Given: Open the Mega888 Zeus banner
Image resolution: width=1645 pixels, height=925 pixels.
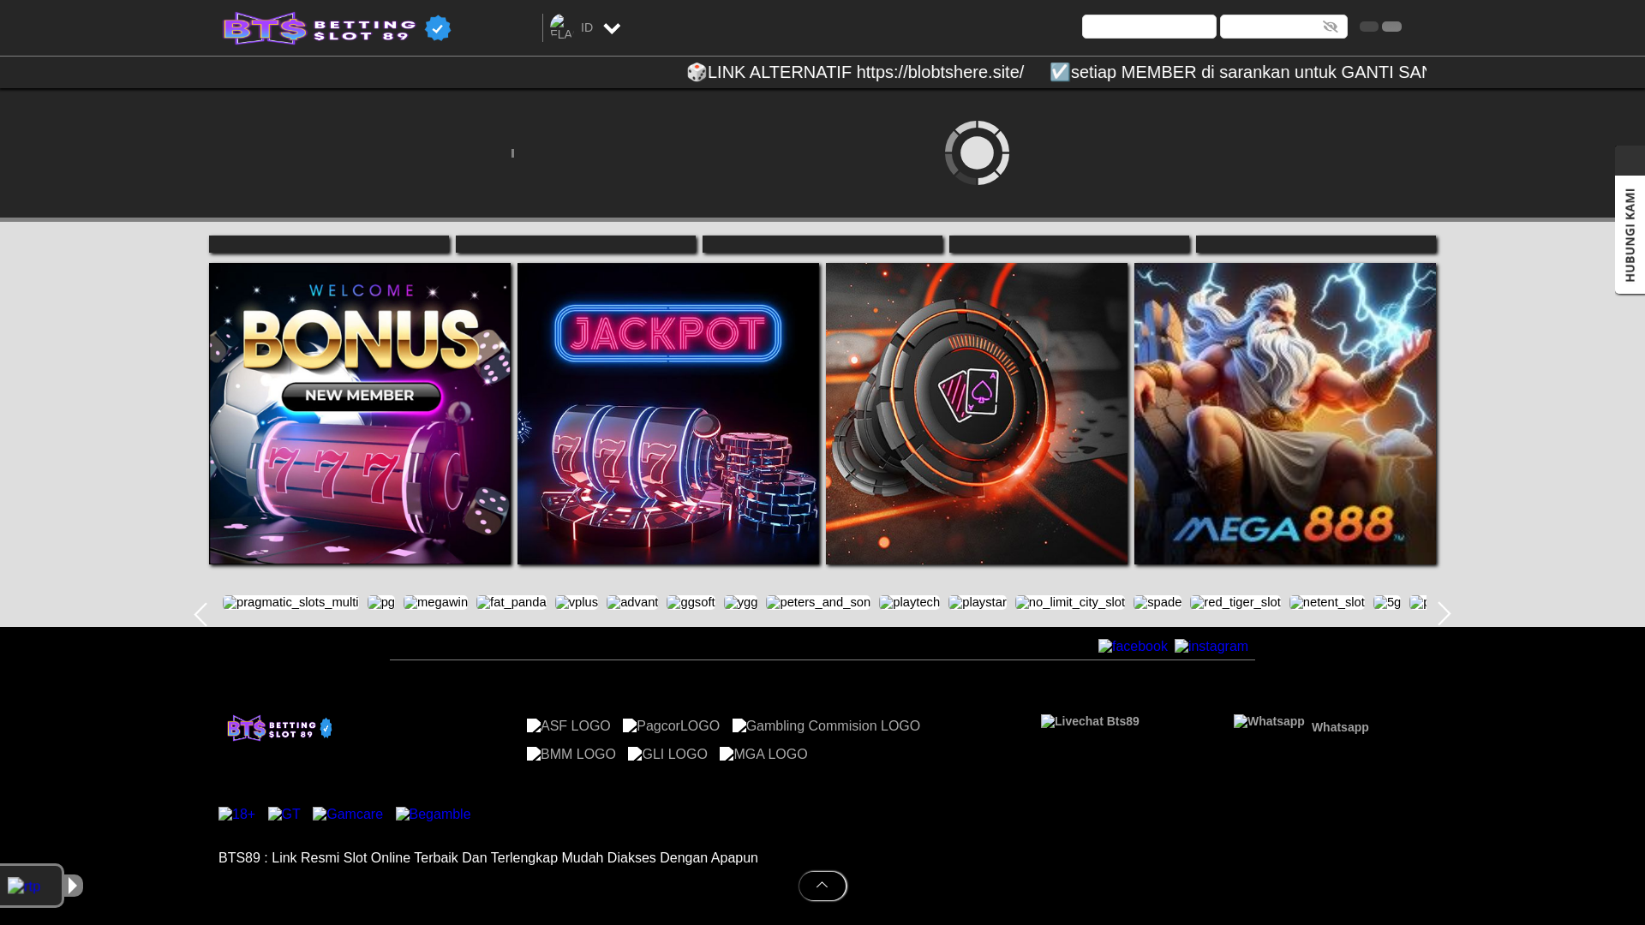Looking at the screenshot, I should (1285, 414).
